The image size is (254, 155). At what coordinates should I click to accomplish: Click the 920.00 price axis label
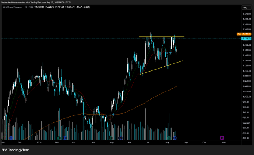click(246, 118)
